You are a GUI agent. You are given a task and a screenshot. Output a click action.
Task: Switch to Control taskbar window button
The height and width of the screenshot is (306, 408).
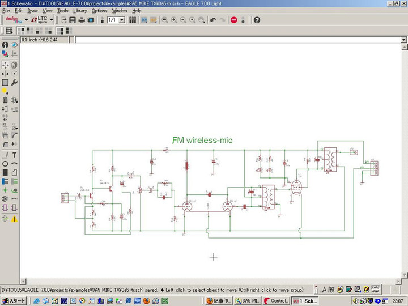[x=276, y=301]
